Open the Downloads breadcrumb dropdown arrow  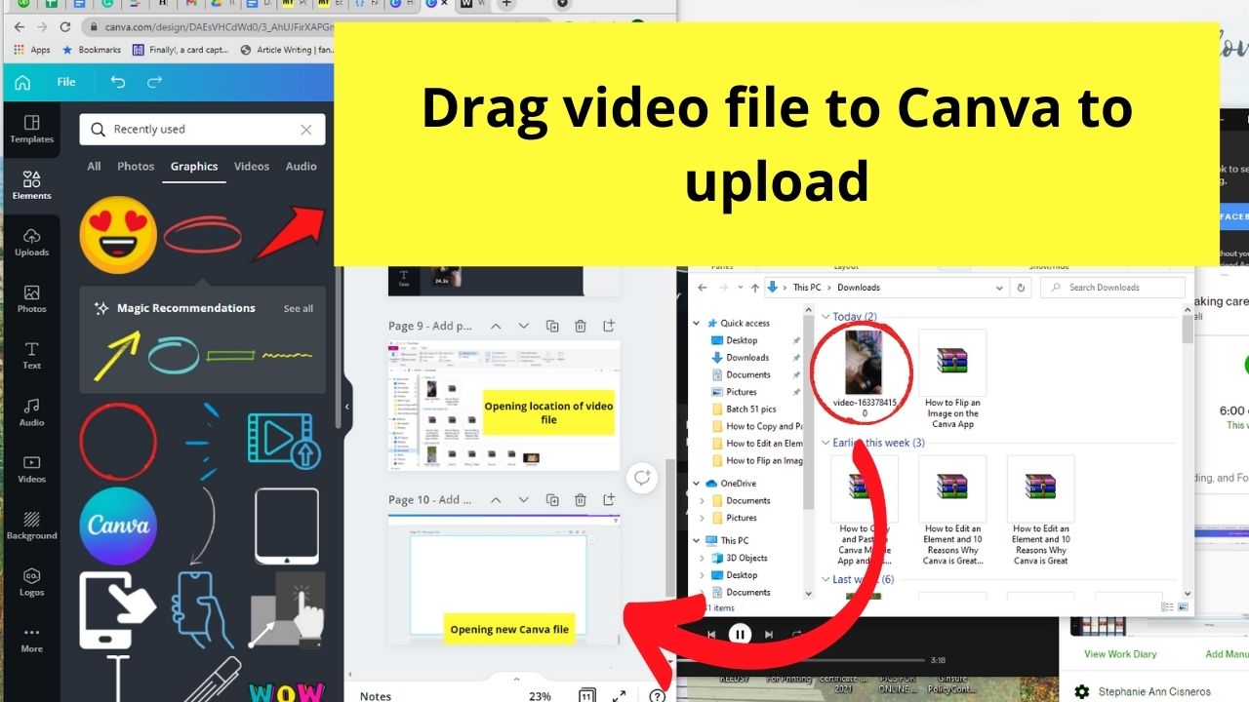tap(998, 287)
